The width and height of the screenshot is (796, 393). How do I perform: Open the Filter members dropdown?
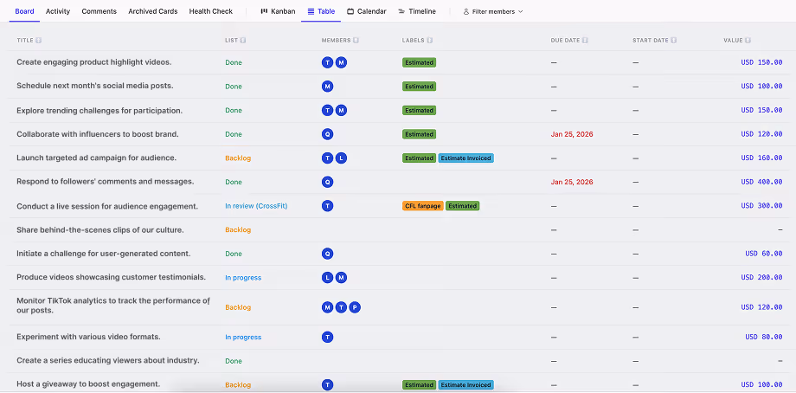point(493,11)
